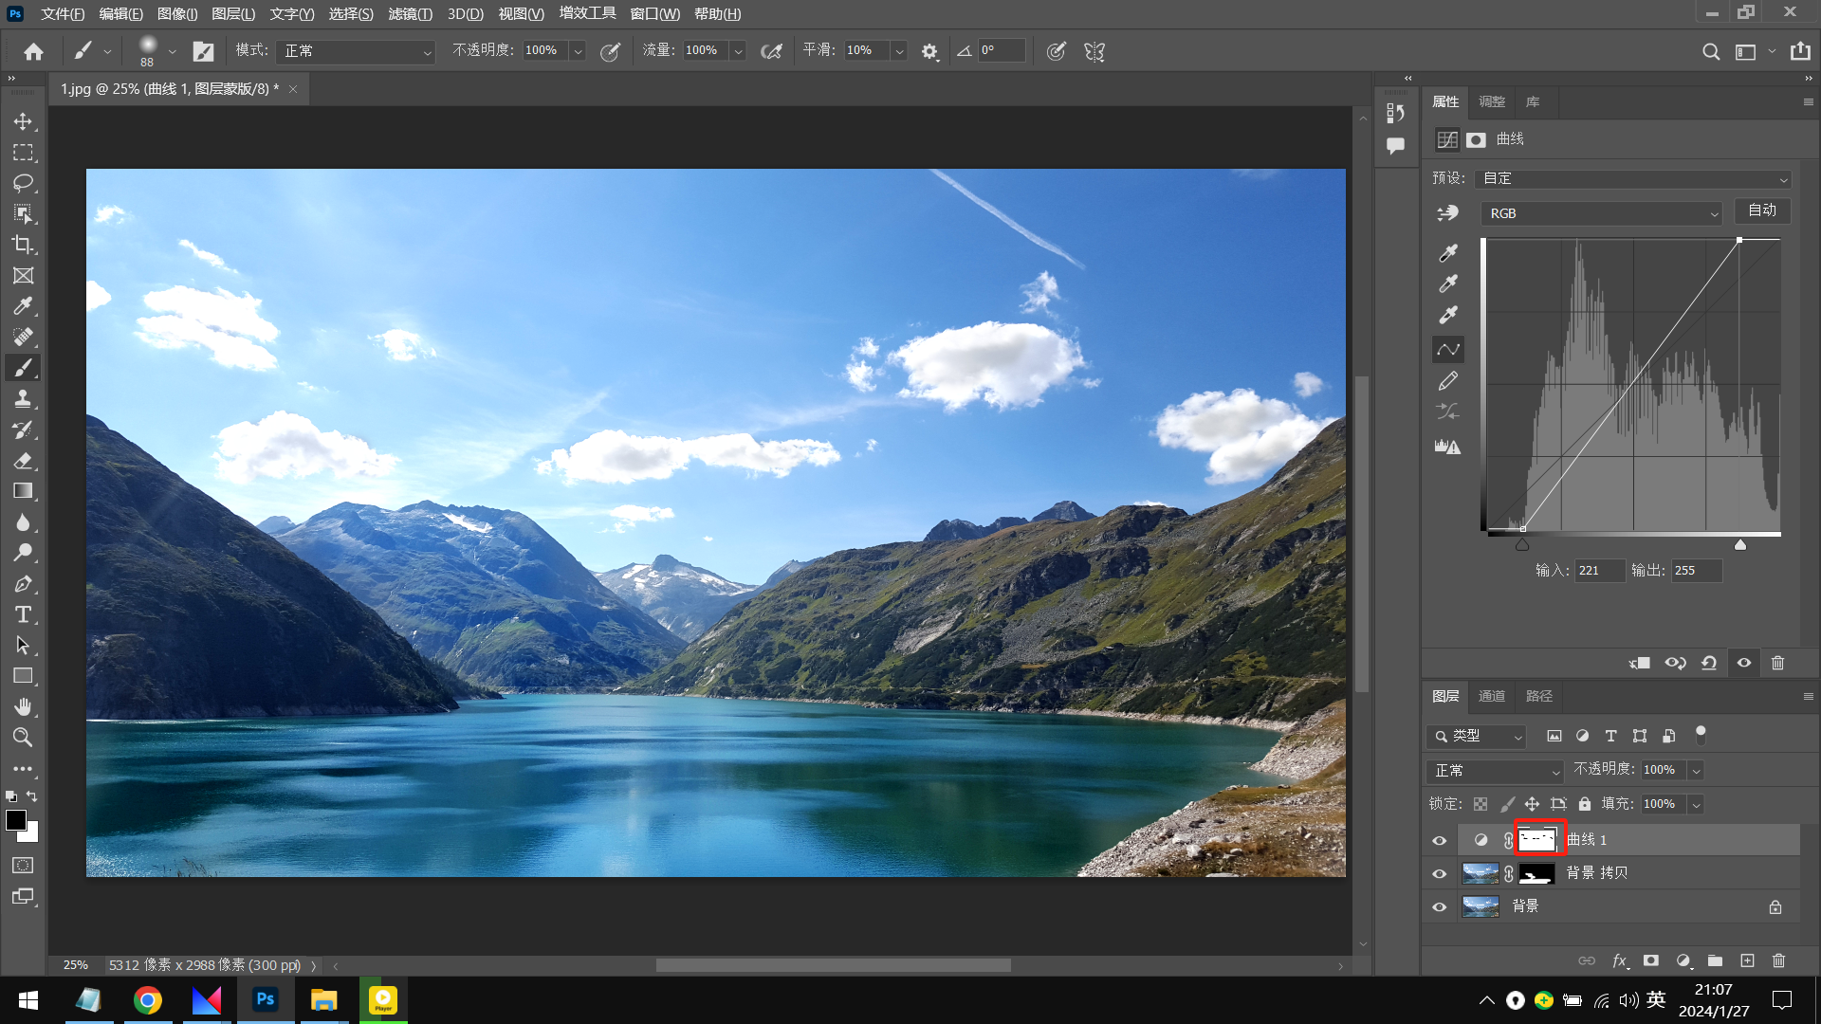1821x1024 pixels.
Task: Select the History Brush tool
Action: [23, 430]
